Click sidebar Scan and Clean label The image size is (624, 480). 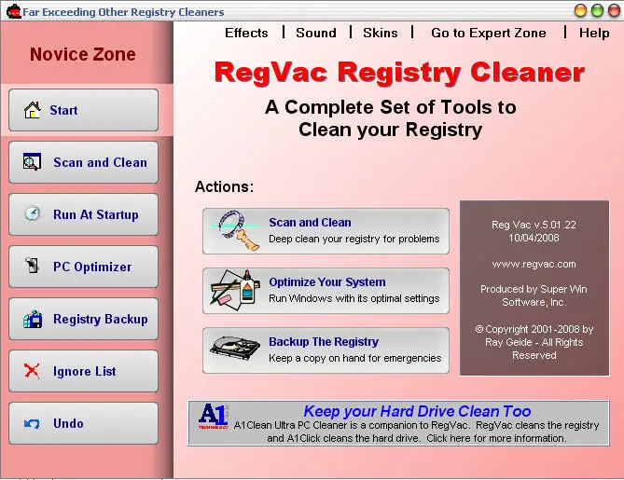pos(101,162)
